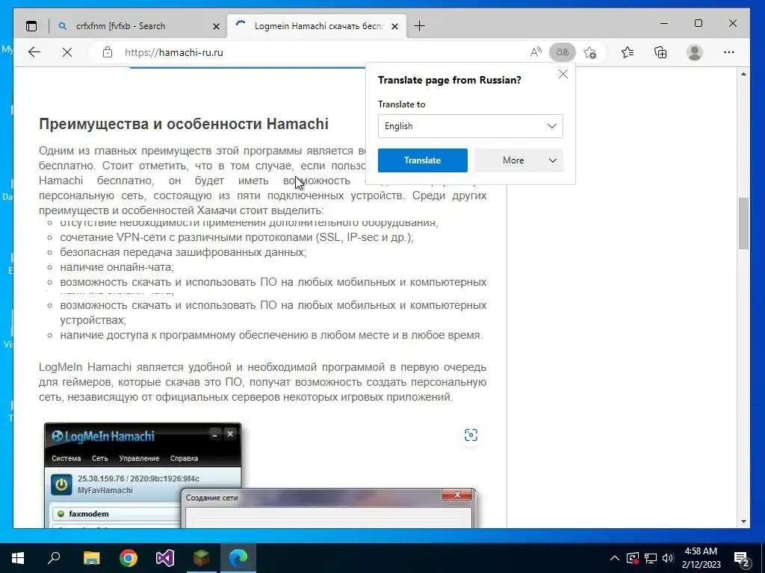Open the Translate to English dropdown

click(471, 126)
